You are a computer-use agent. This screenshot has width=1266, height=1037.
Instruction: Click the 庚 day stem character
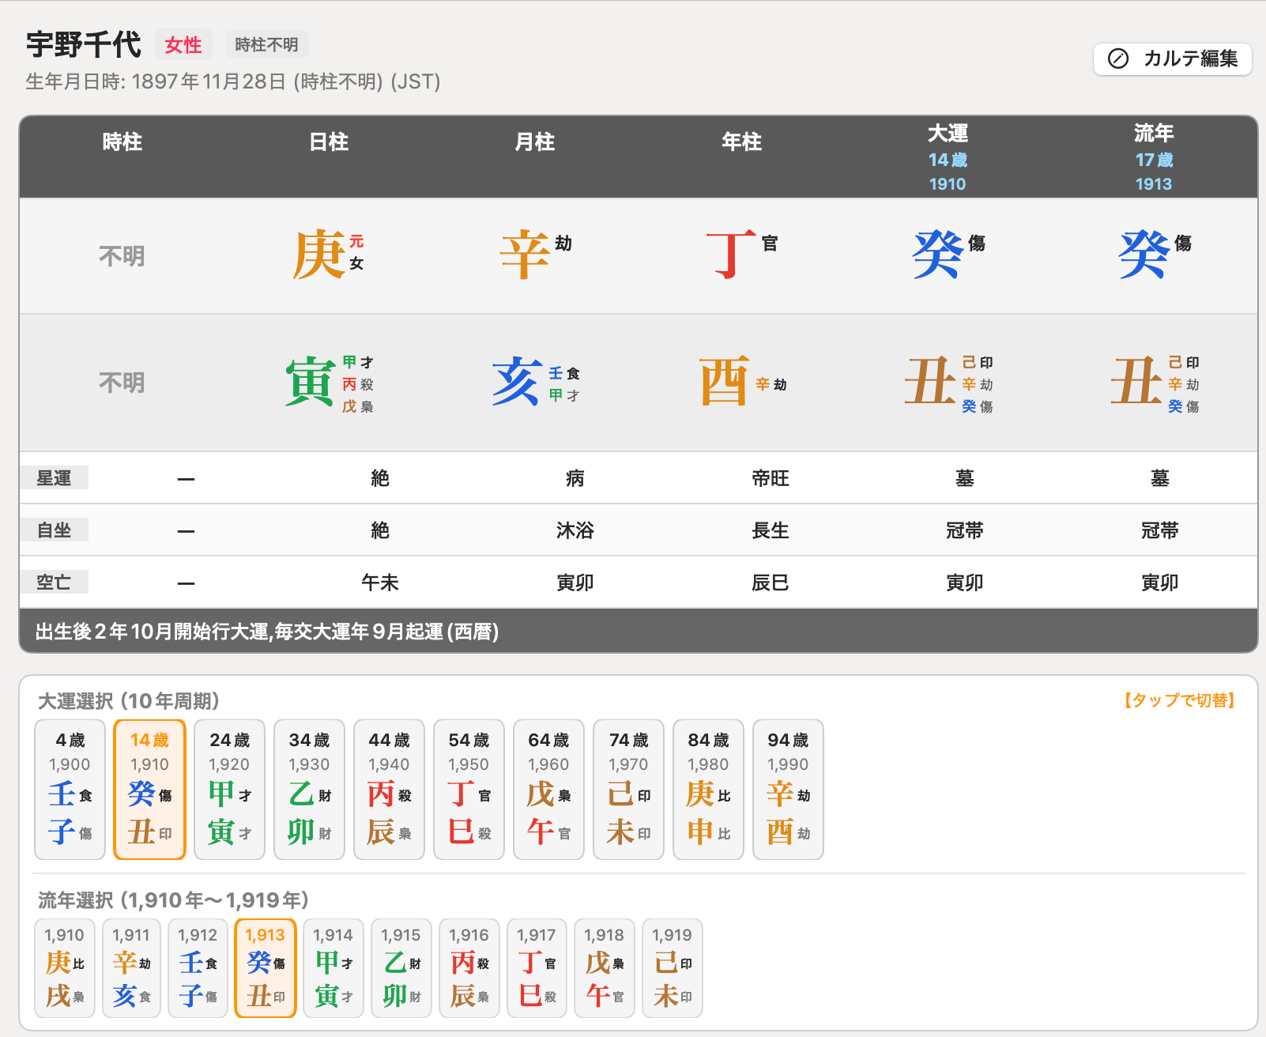tap(318, 255)
